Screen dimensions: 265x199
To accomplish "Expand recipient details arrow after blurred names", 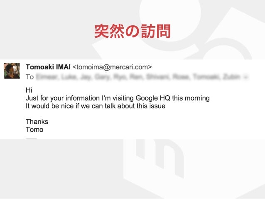I will click(x=246, y=77).
